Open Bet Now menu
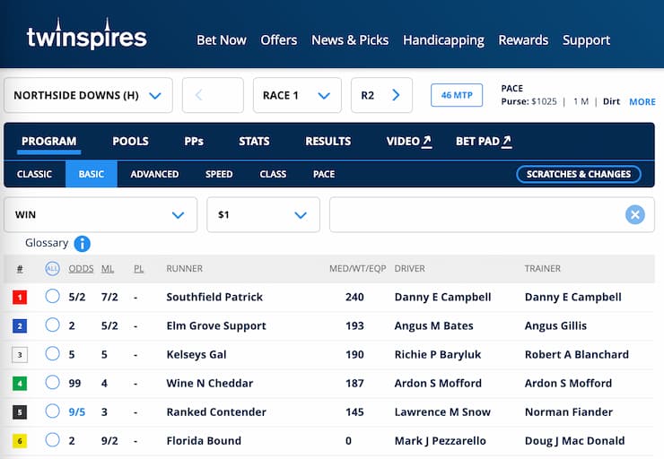This screenshot has width=664, height=459. [x=222, y=40]
